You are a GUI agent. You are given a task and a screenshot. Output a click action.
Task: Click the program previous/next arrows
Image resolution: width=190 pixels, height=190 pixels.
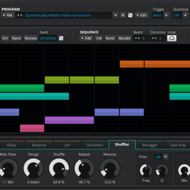click(x=19, y=15)
